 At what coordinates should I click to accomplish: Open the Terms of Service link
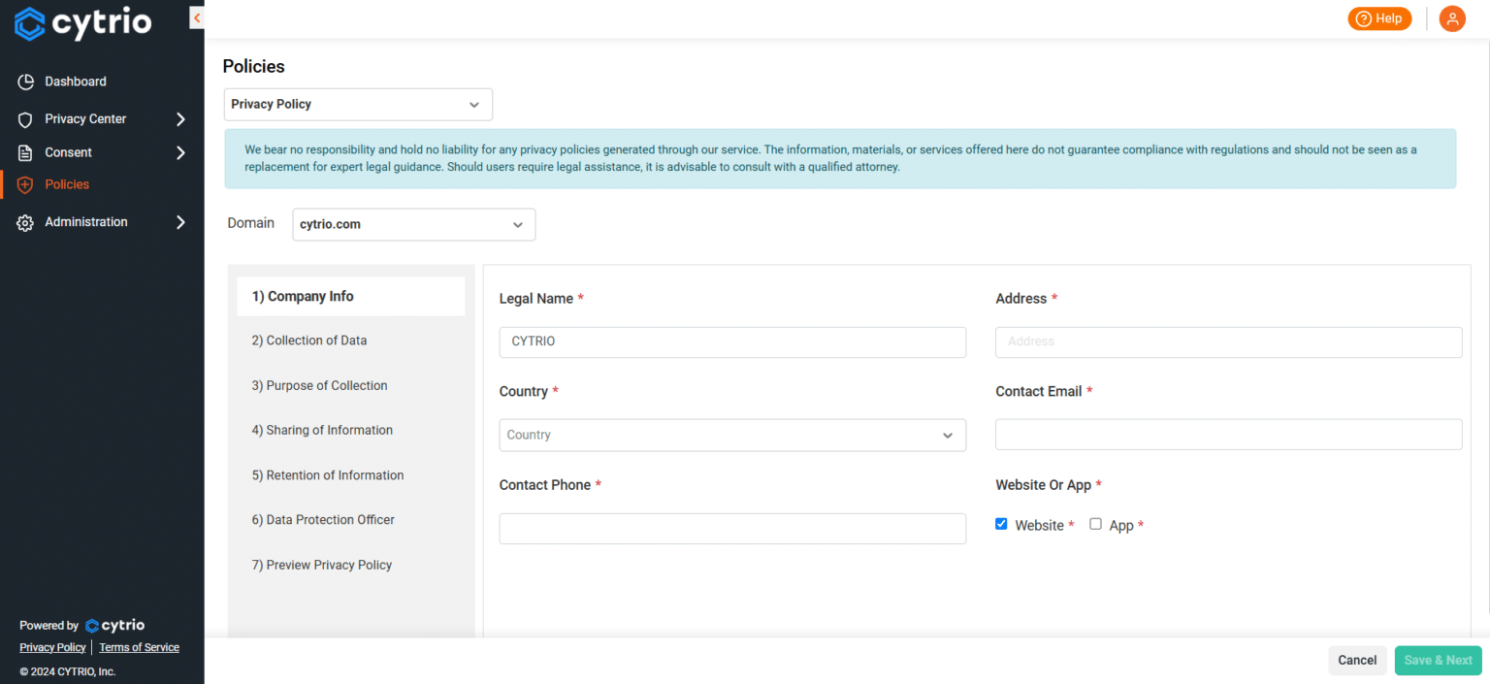(x=139, y=647)
